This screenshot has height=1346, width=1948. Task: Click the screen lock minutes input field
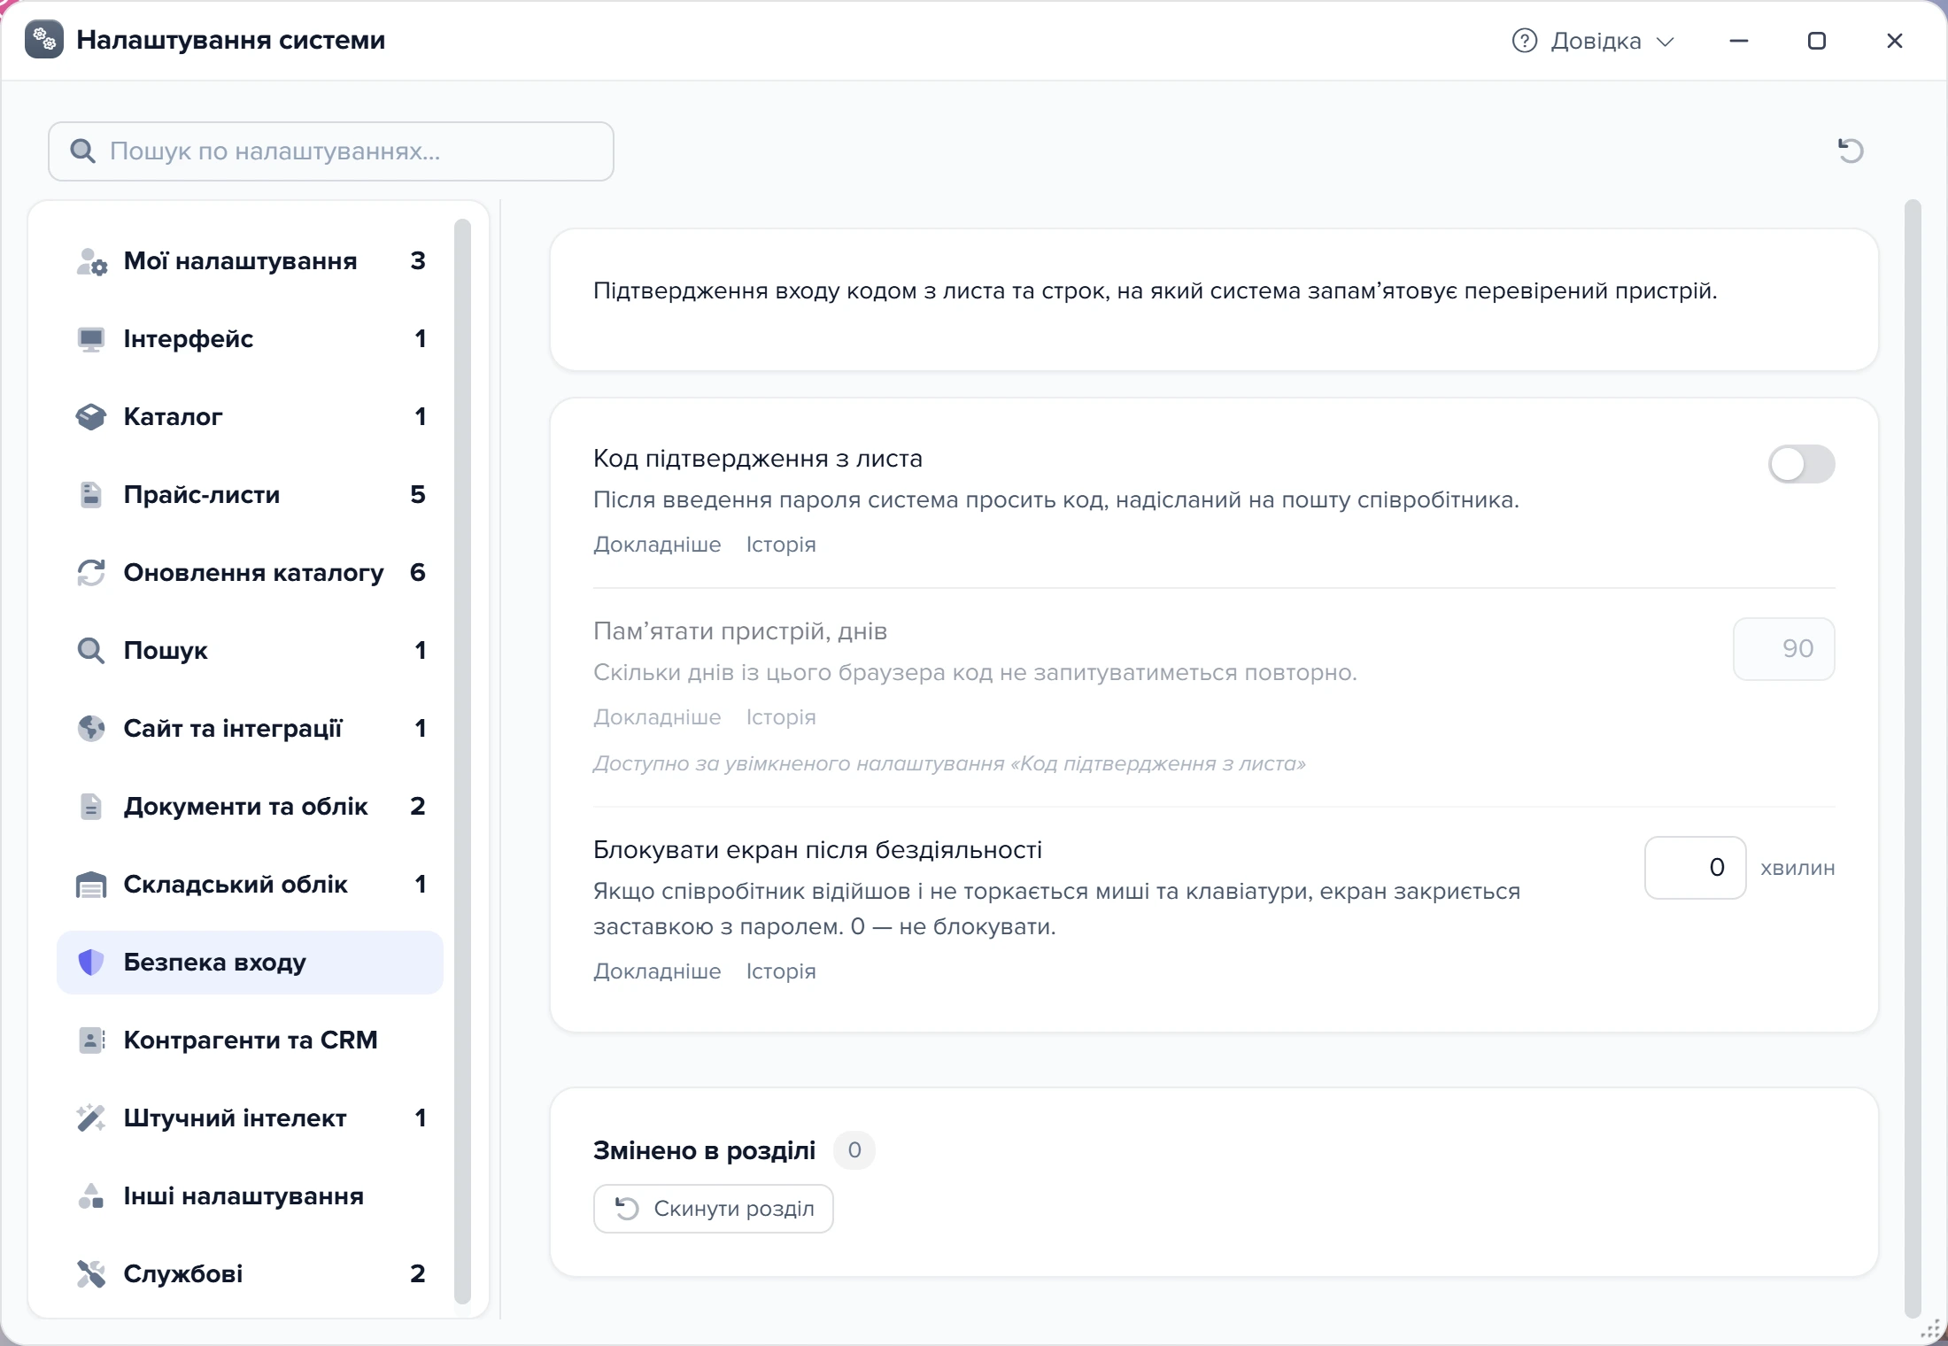tap(1695, 868)
